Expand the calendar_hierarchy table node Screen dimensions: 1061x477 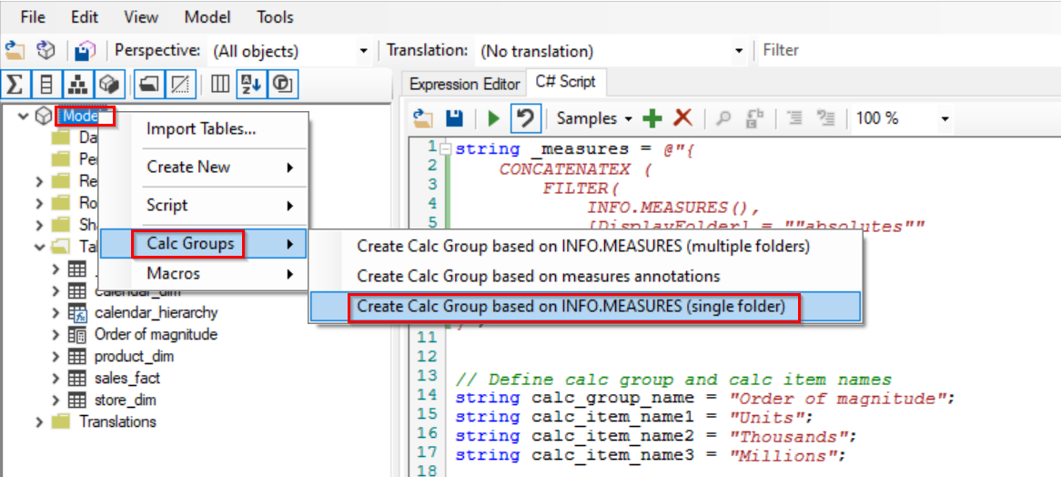coord(56,312)
